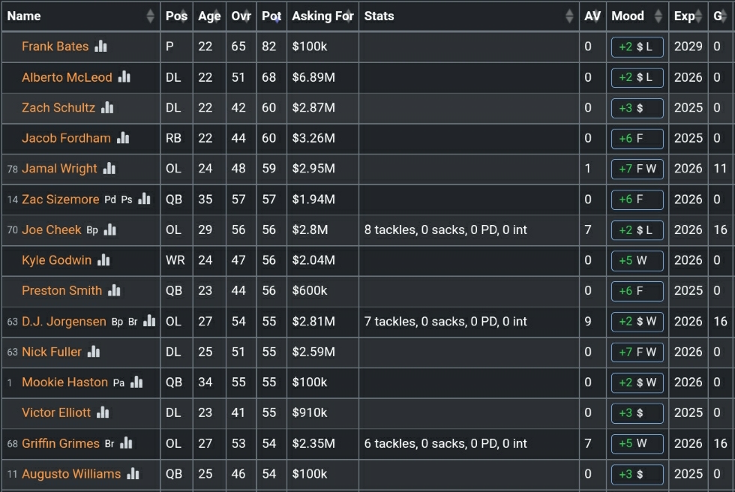Screen dimensions: 735x492
Task: Open ratings chart icon for Zach Schultz
Action: pos(107,108)
